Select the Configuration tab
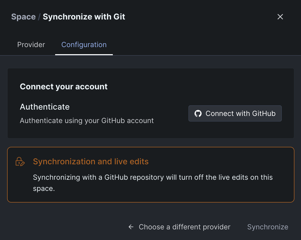The width and height of the screenshot is (301, 240). (x=84, y=45)
